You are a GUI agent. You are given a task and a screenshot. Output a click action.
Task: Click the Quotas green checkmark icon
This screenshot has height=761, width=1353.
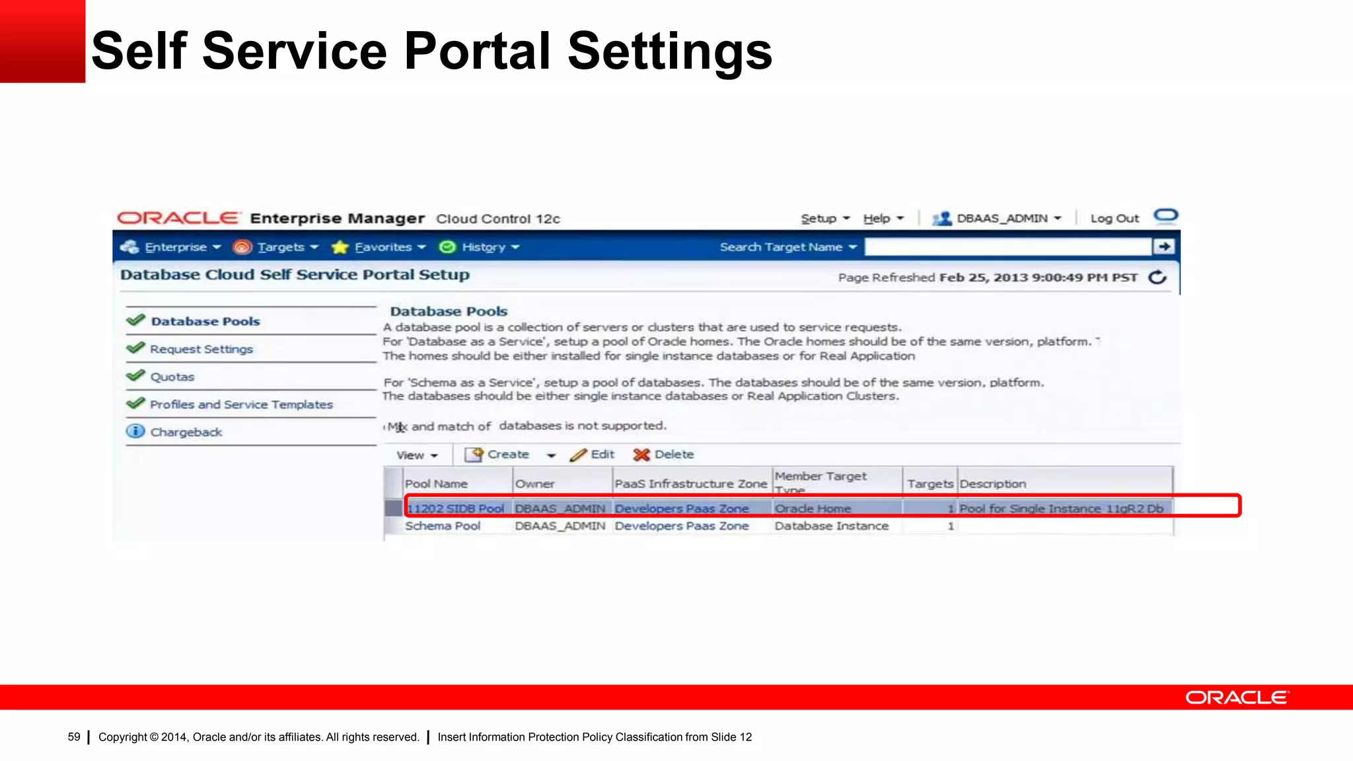coord(135,376)
